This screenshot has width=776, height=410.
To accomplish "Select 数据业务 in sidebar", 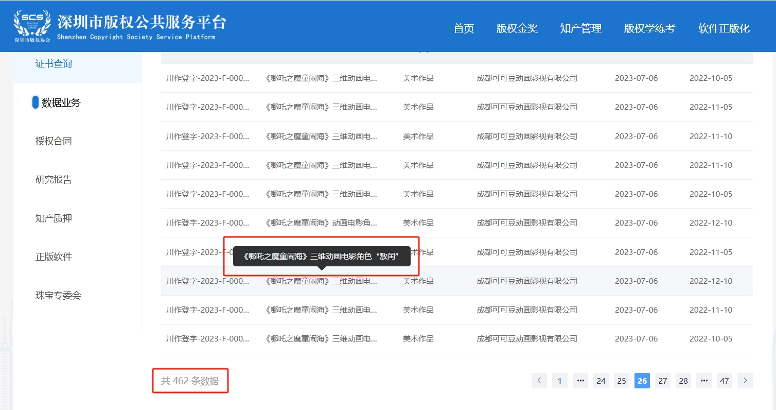I will tap(61, 102).
